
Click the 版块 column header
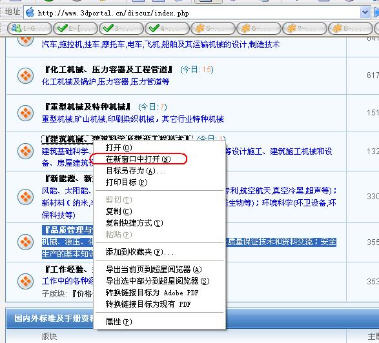[49, 337]
